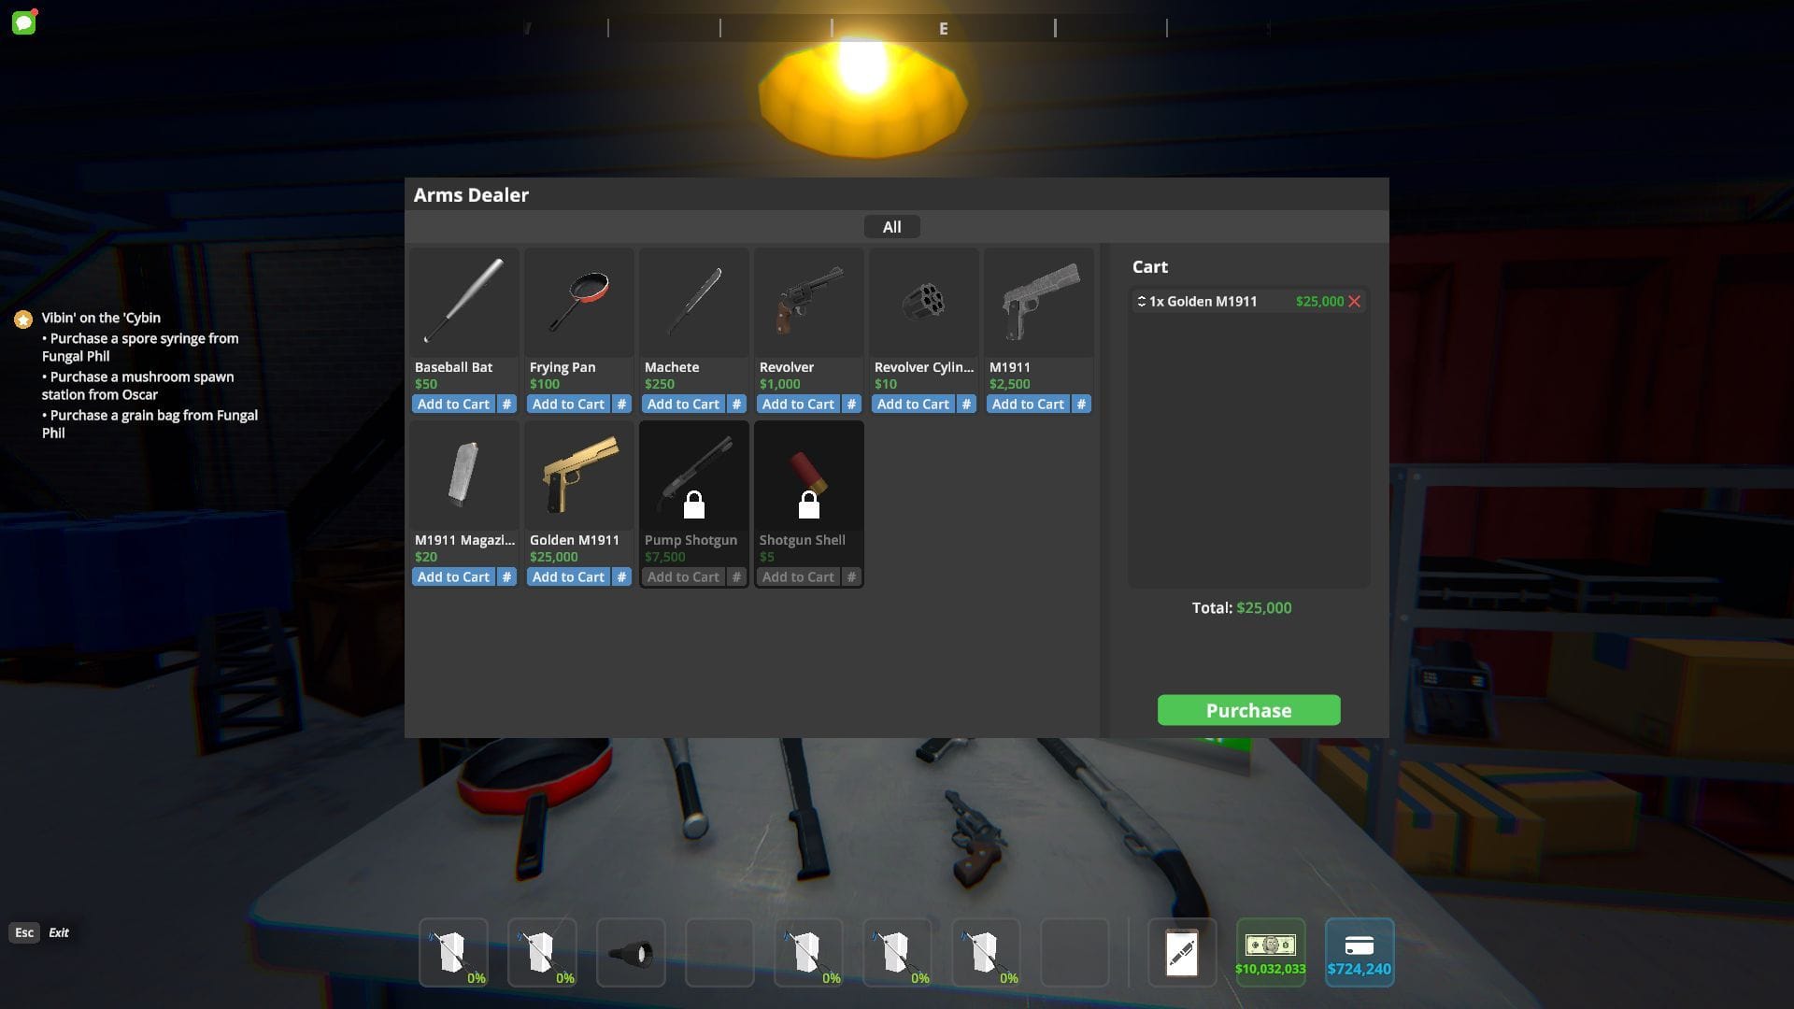The width and height of the screenshot is (1794, 1009).
Task: Adjust quantity stepper for Golden M1911 in cart
Action: [1141, 301]
